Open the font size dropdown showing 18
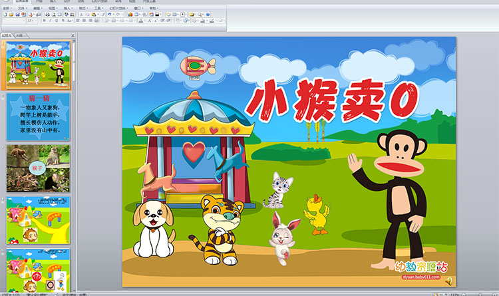The height and width of the screenshot is (296, 499). (32, 21)
